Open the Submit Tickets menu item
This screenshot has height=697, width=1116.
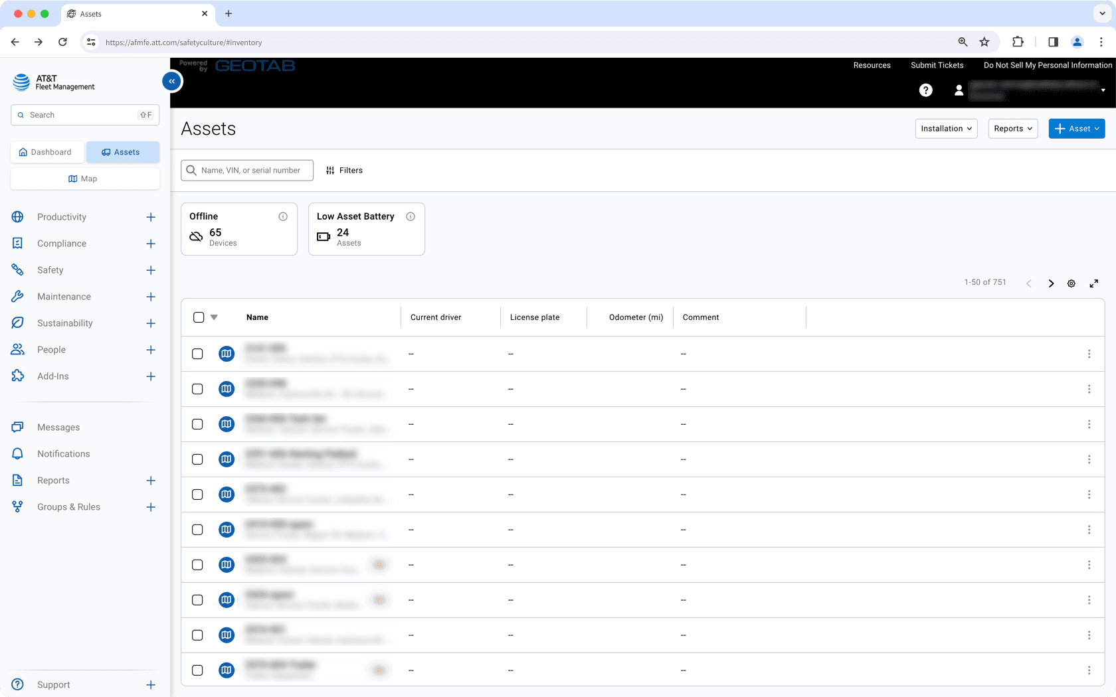(937, 65)
